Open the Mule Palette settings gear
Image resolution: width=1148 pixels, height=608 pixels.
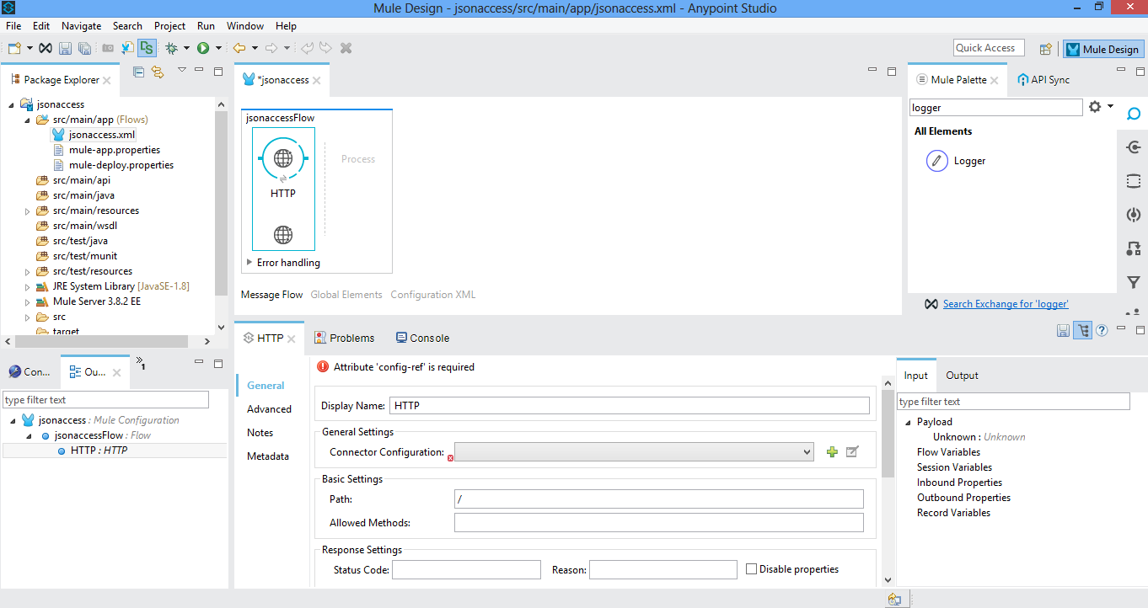click(1095, 107)
